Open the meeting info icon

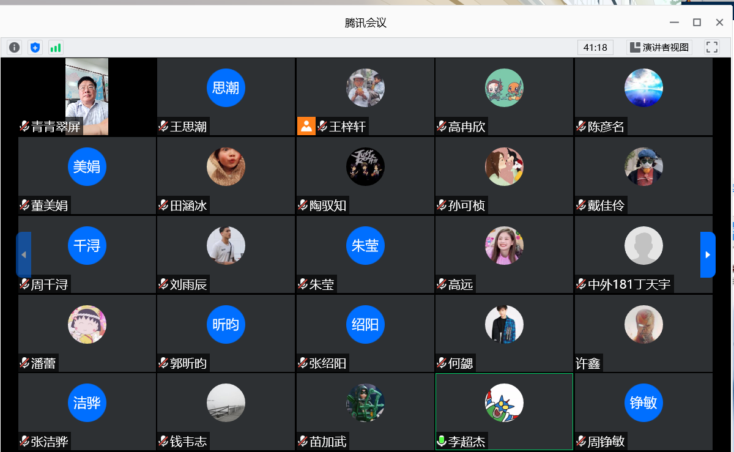click(14, 48)
